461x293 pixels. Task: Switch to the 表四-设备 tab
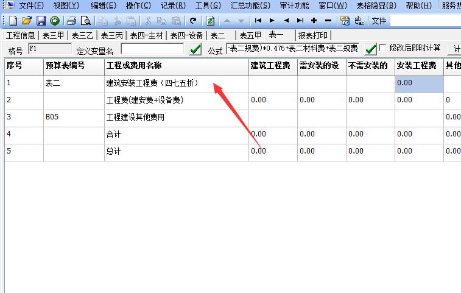[187, 35]
